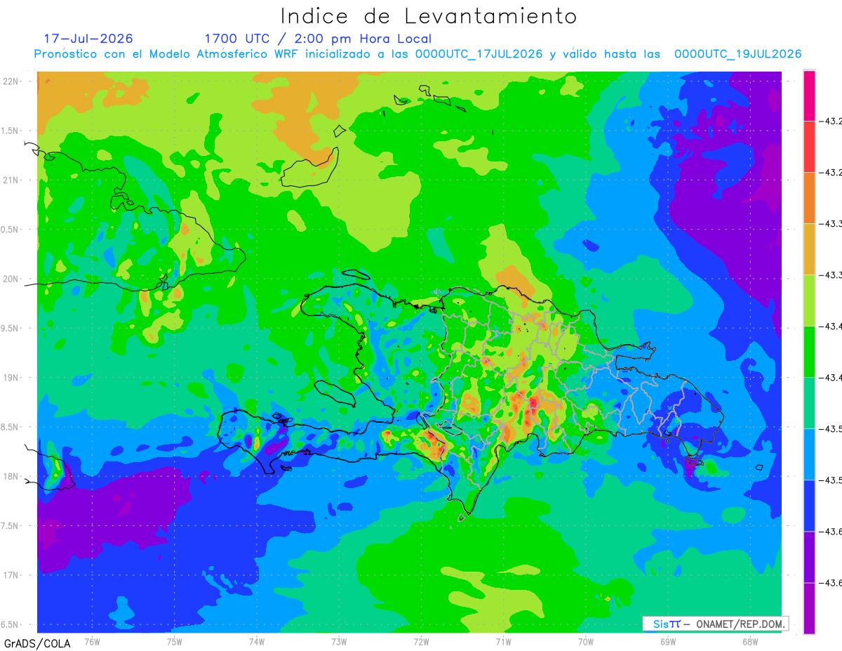Click the yellow-green swatch in the color bar
This screenshot has height=651, width=842.
click(x=809, y=301)
